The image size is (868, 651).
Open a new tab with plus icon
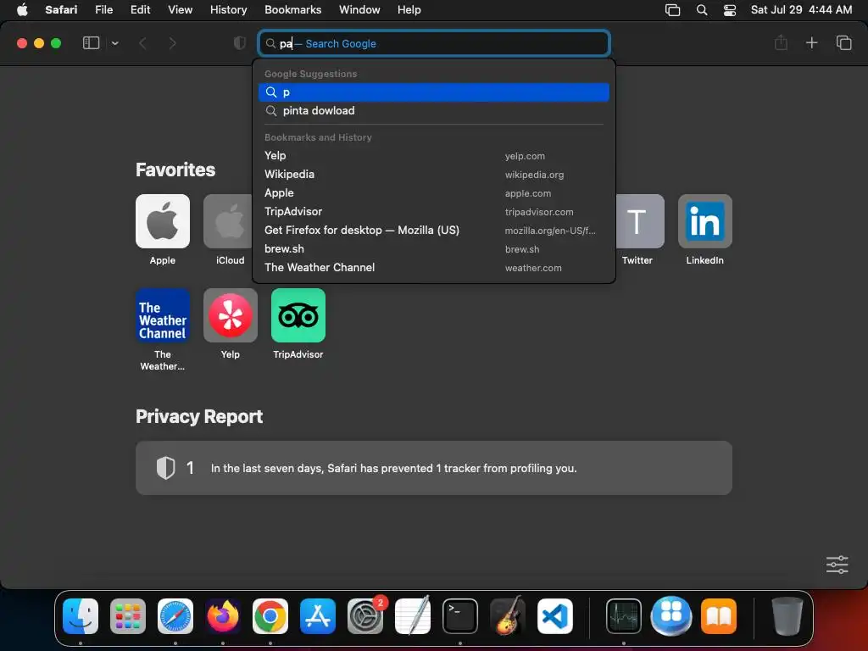click(811, 42)
